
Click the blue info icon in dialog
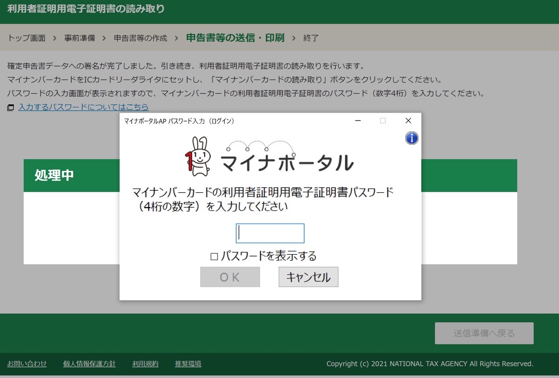pyautogui.click(x=412, y=138)
